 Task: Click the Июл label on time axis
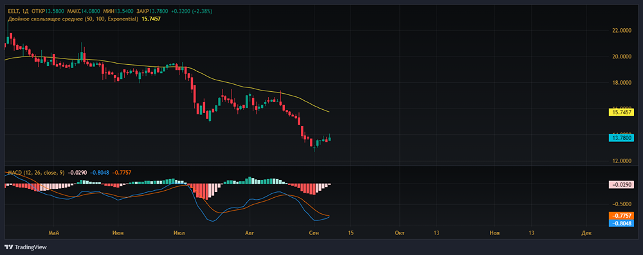(179, 233)
